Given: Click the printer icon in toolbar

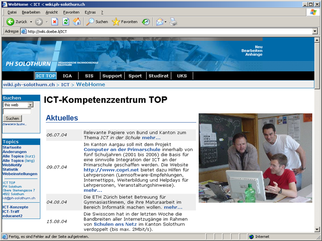Looking at the screenshot, I should coord(173,22).
